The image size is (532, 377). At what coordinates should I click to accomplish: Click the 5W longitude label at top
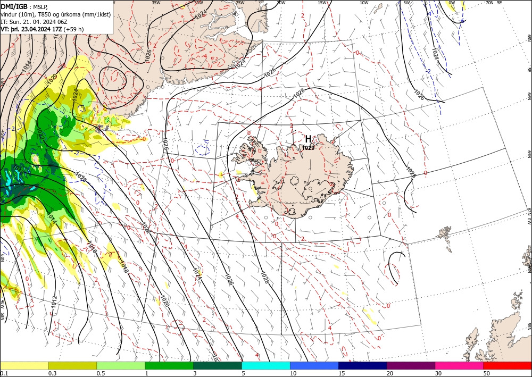click(406, 3)
